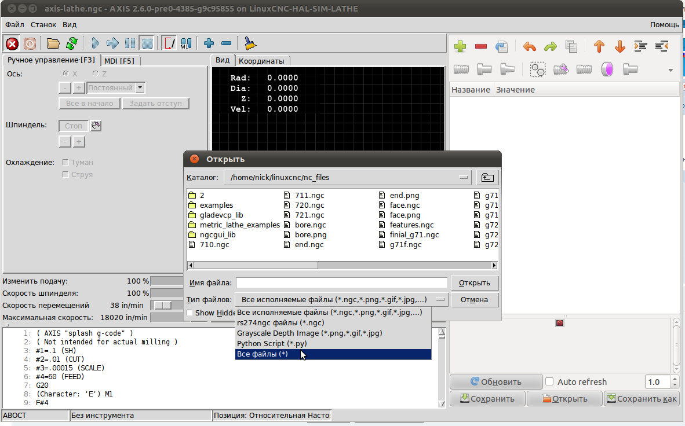Add feature with the green plus icon
685x426 pixels.
[x=460, y=46]
